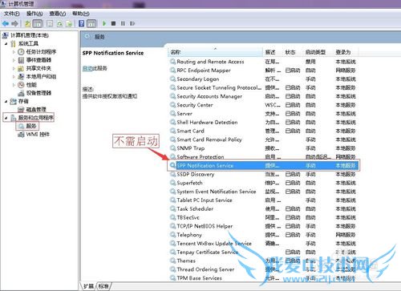
Task: Select Secondary Logon service row
Action: point(263,79)
